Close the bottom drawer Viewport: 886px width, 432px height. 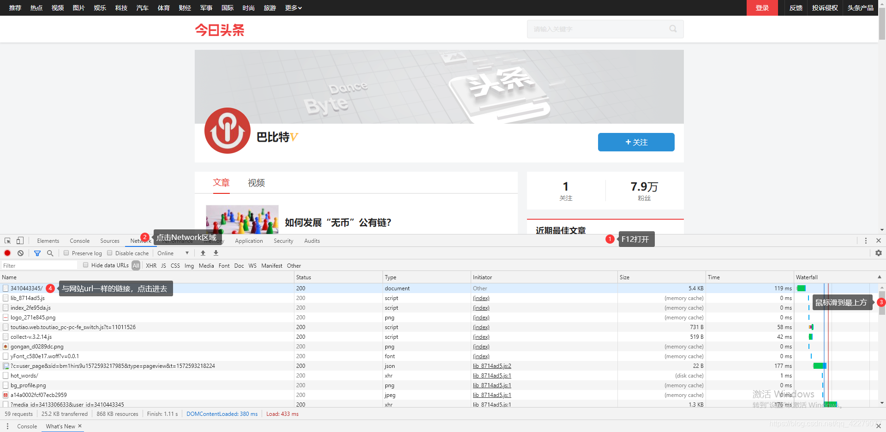[x=879, y=426]
